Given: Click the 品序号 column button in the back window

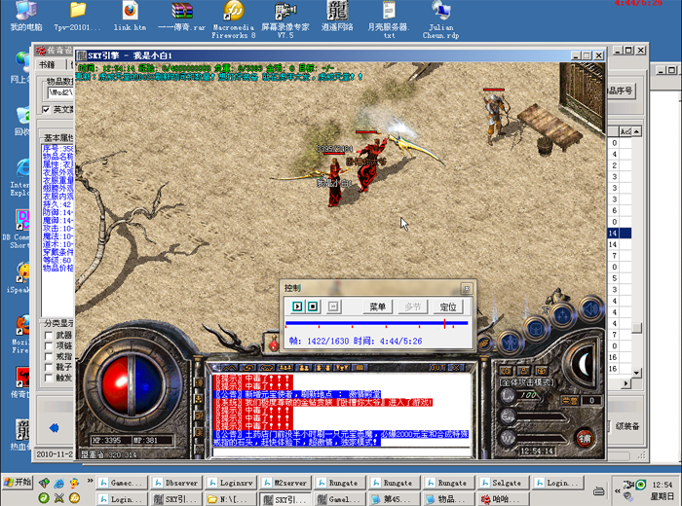Looking at the screenshot, I should pos(621,90).
